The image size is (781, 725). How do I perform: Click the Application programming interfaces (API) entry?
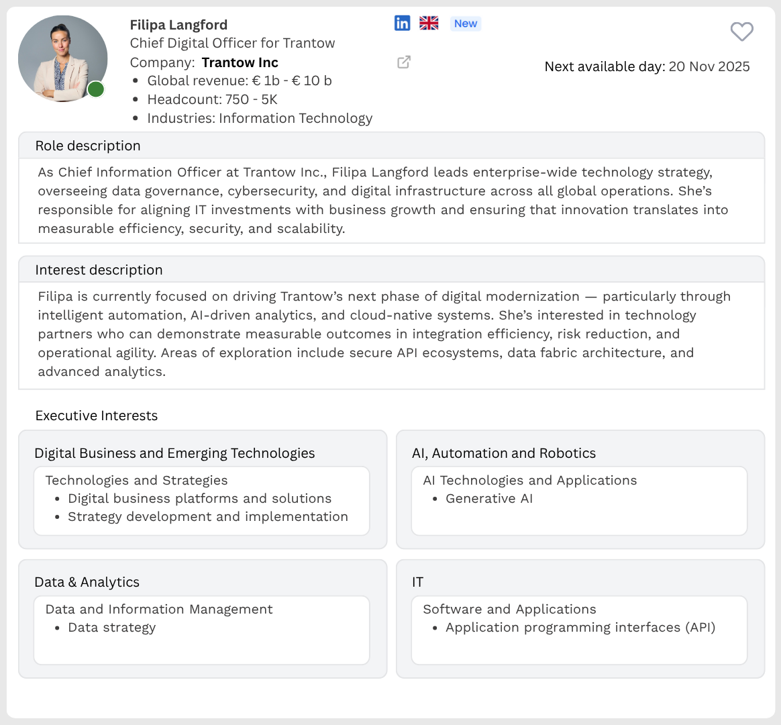pos(580,627)
